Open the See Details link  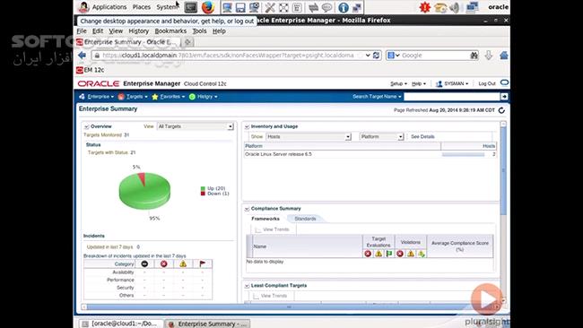[422, 137]
